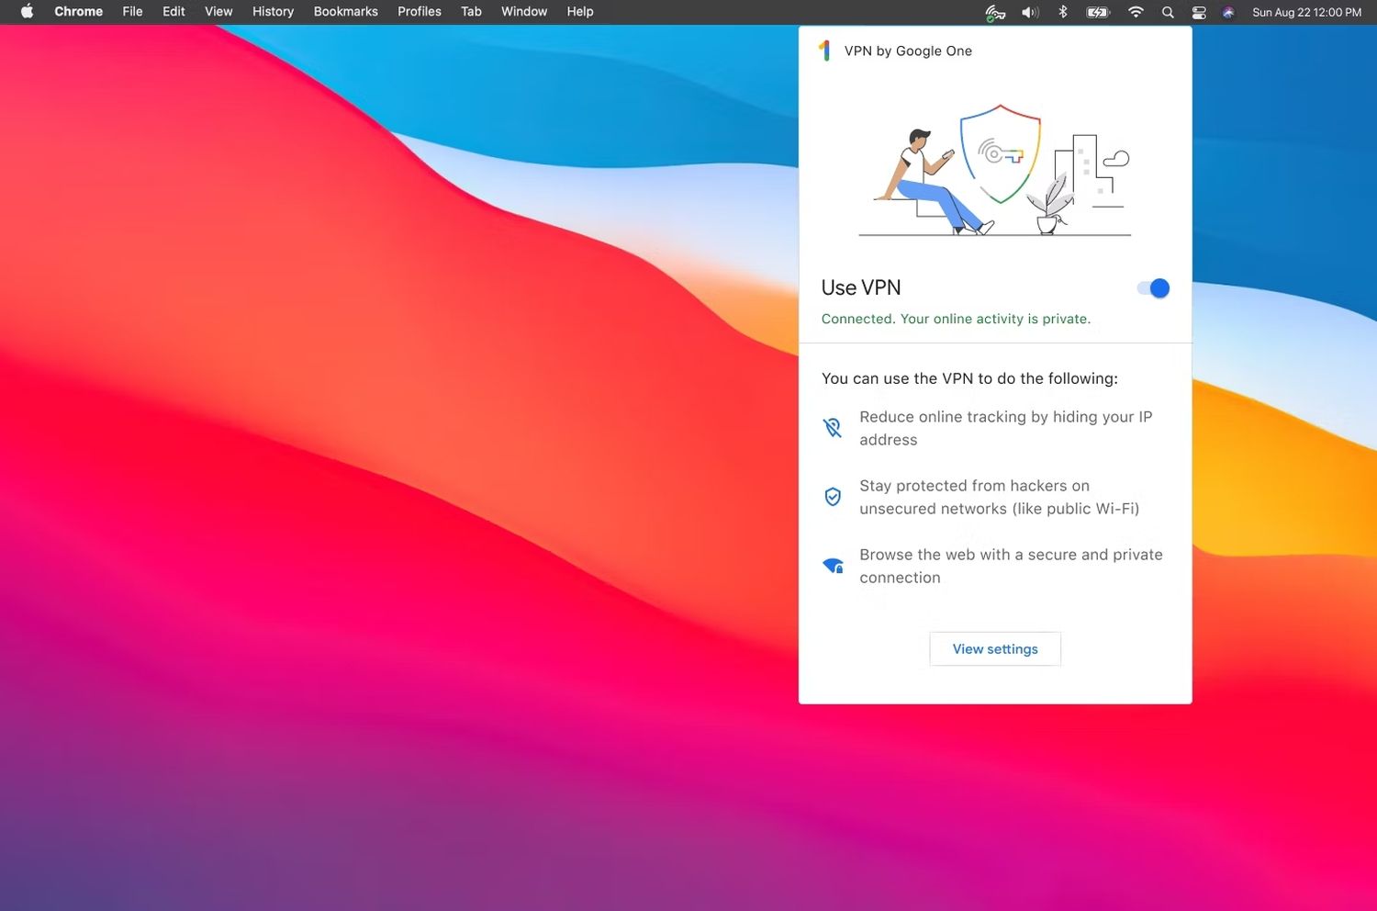1377x911 pixels.
Task: Open the Bookmarks menu
Action: coord(345,12)
